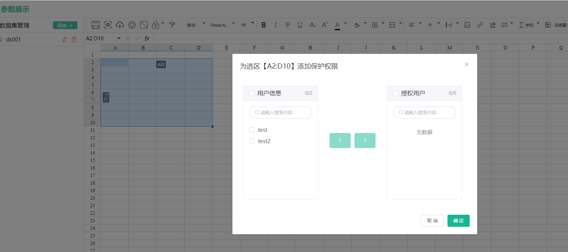Click the 确定 button
This screenshot has width=568, height=252.
coord(458,221)
